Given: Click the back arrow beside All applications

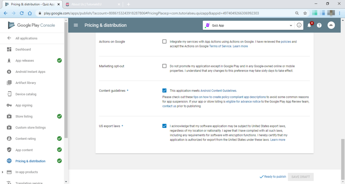Looking at the screenshot, I should click(9, 38).
